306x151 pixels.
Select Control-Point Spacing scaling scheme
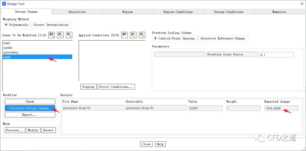[174, 38]
